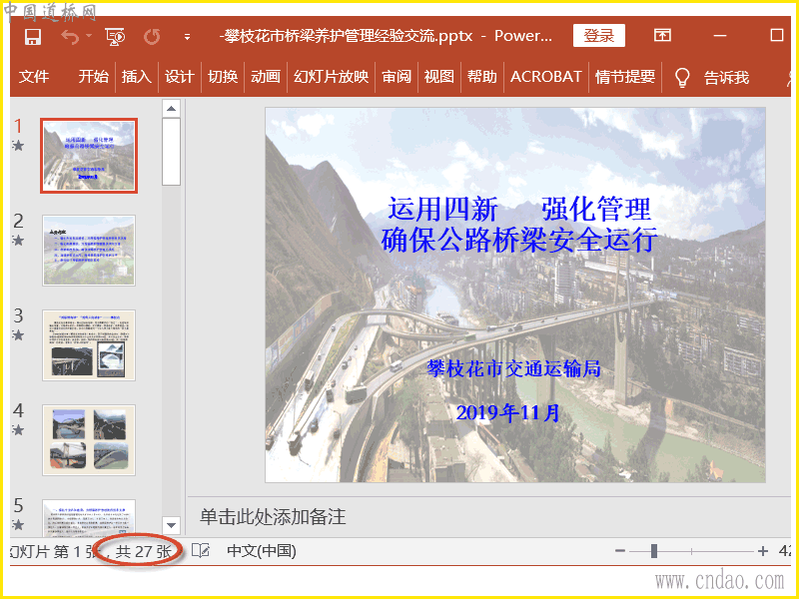Click the zoom out minus button

coord(620,551)
